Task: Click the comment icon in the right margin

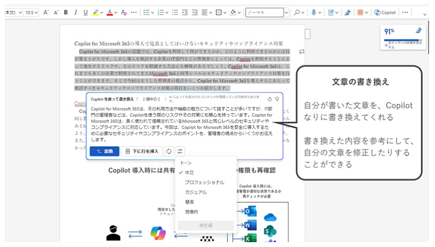Action: [302, 52]
